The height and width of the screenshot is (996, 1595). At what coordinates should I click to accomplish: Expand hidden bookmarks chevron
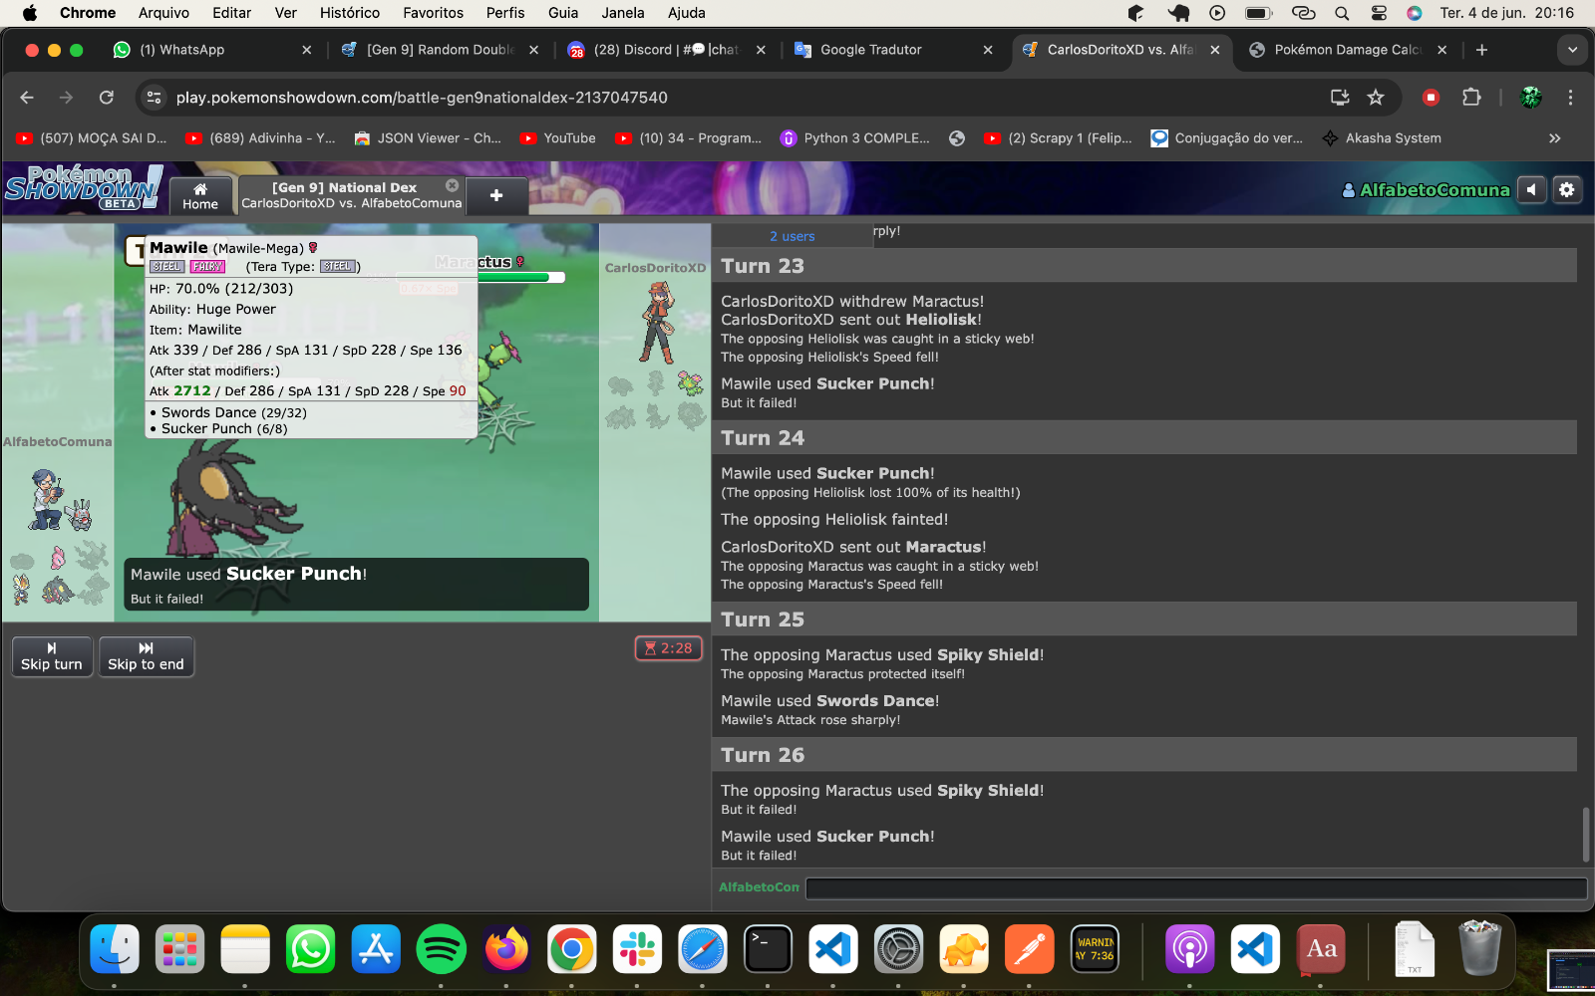(x=1554, y=138)
